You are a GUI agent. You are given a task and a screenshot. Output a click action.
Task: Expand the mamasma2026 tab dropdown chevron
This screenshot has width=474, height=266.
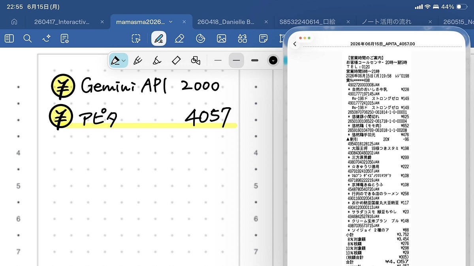[x=171, y=22]
